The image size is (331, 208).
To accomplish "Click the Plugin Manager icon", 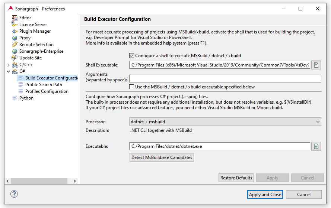I will pos(15,31).
